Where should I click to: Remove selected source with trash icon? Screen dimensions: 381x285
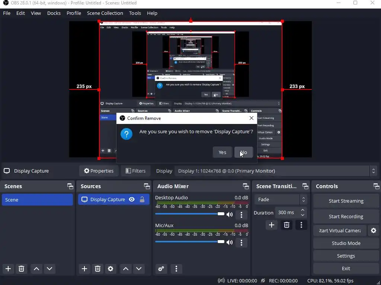98,269
